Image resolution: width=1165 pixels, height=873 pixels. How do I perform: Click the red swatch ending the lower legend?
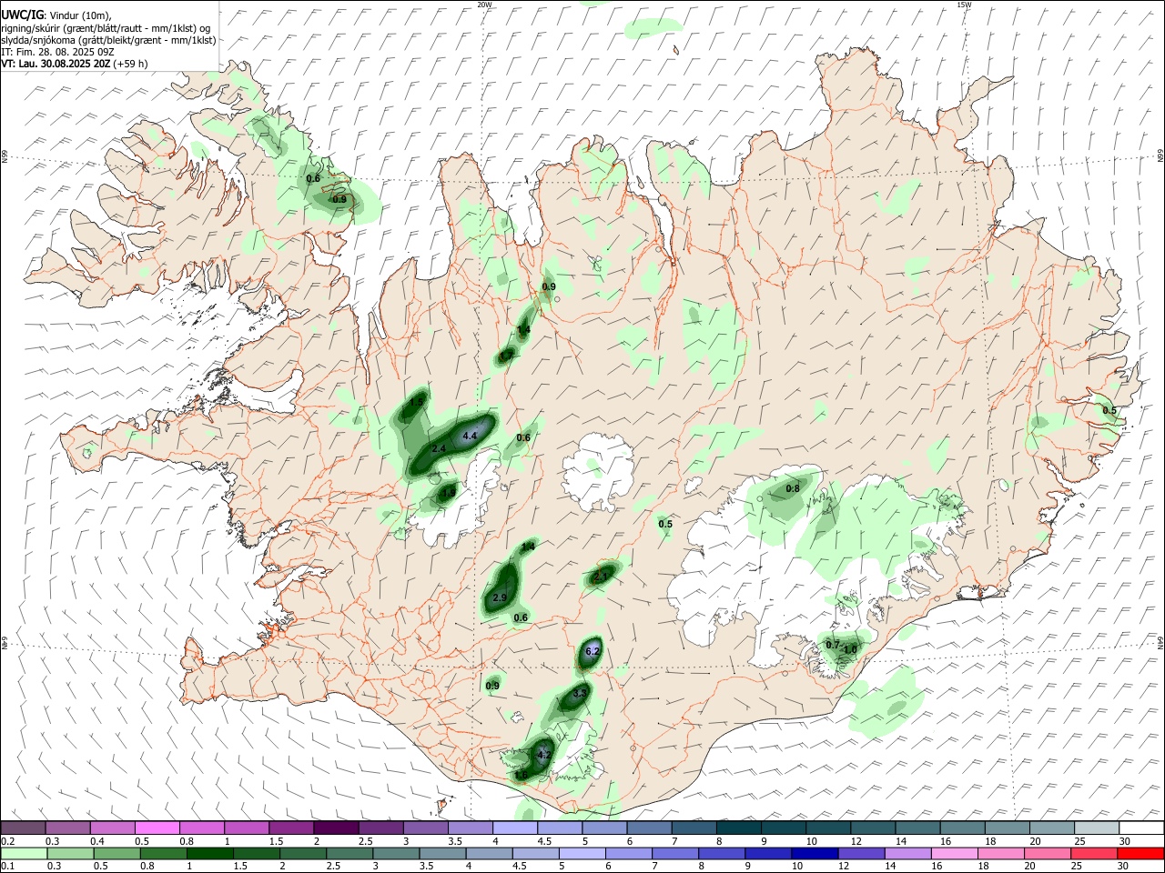click(x=1140, y=853)
